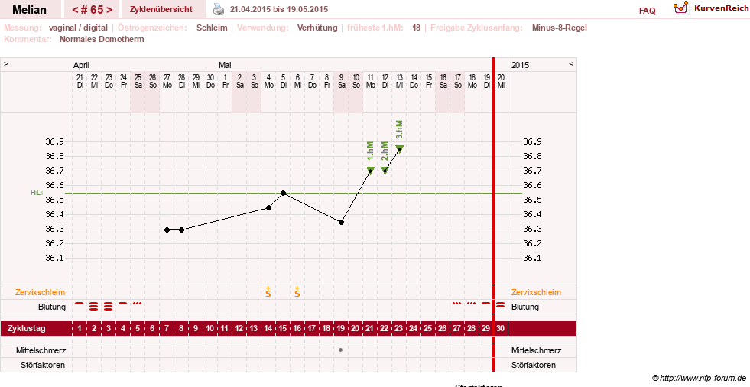The width and height of the screenshot is (750, 387).
Task: Collapse chart with the top-right < arrow
Action: coord(571,64)
